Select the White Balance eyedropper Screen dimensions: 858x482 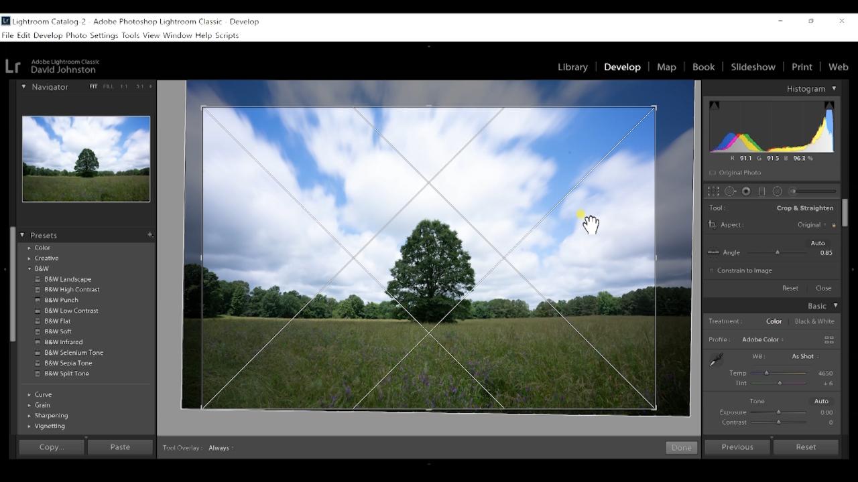[716, 359]
